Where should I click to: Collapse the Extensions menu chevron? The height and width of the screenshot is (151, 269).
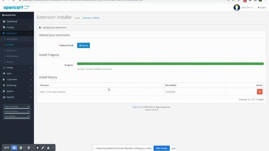click(31, 33)
